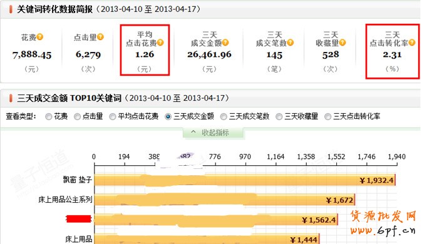Open help icon next to 平均点击花费
This screenshot has height=244, width=422.
(160, 43)
